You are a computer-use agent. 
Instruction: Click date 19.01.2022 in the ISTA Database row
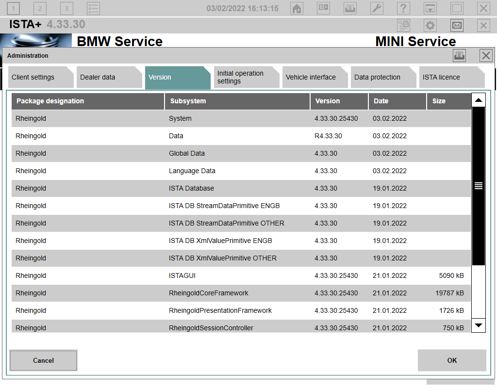(390, 188)
